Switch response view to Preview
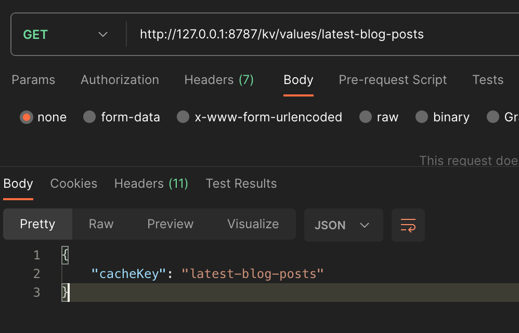The width and height of the screenshot is (519, 333). point(171,224)
